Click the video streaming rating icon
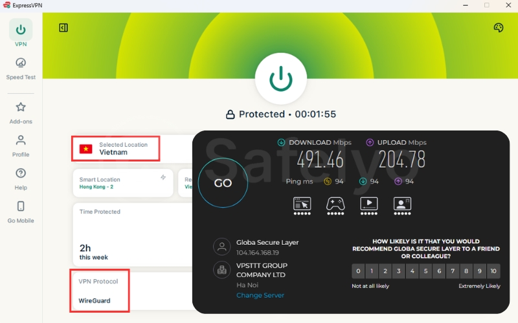This screenshot has width=518, height=323. (x=368, y=206)
